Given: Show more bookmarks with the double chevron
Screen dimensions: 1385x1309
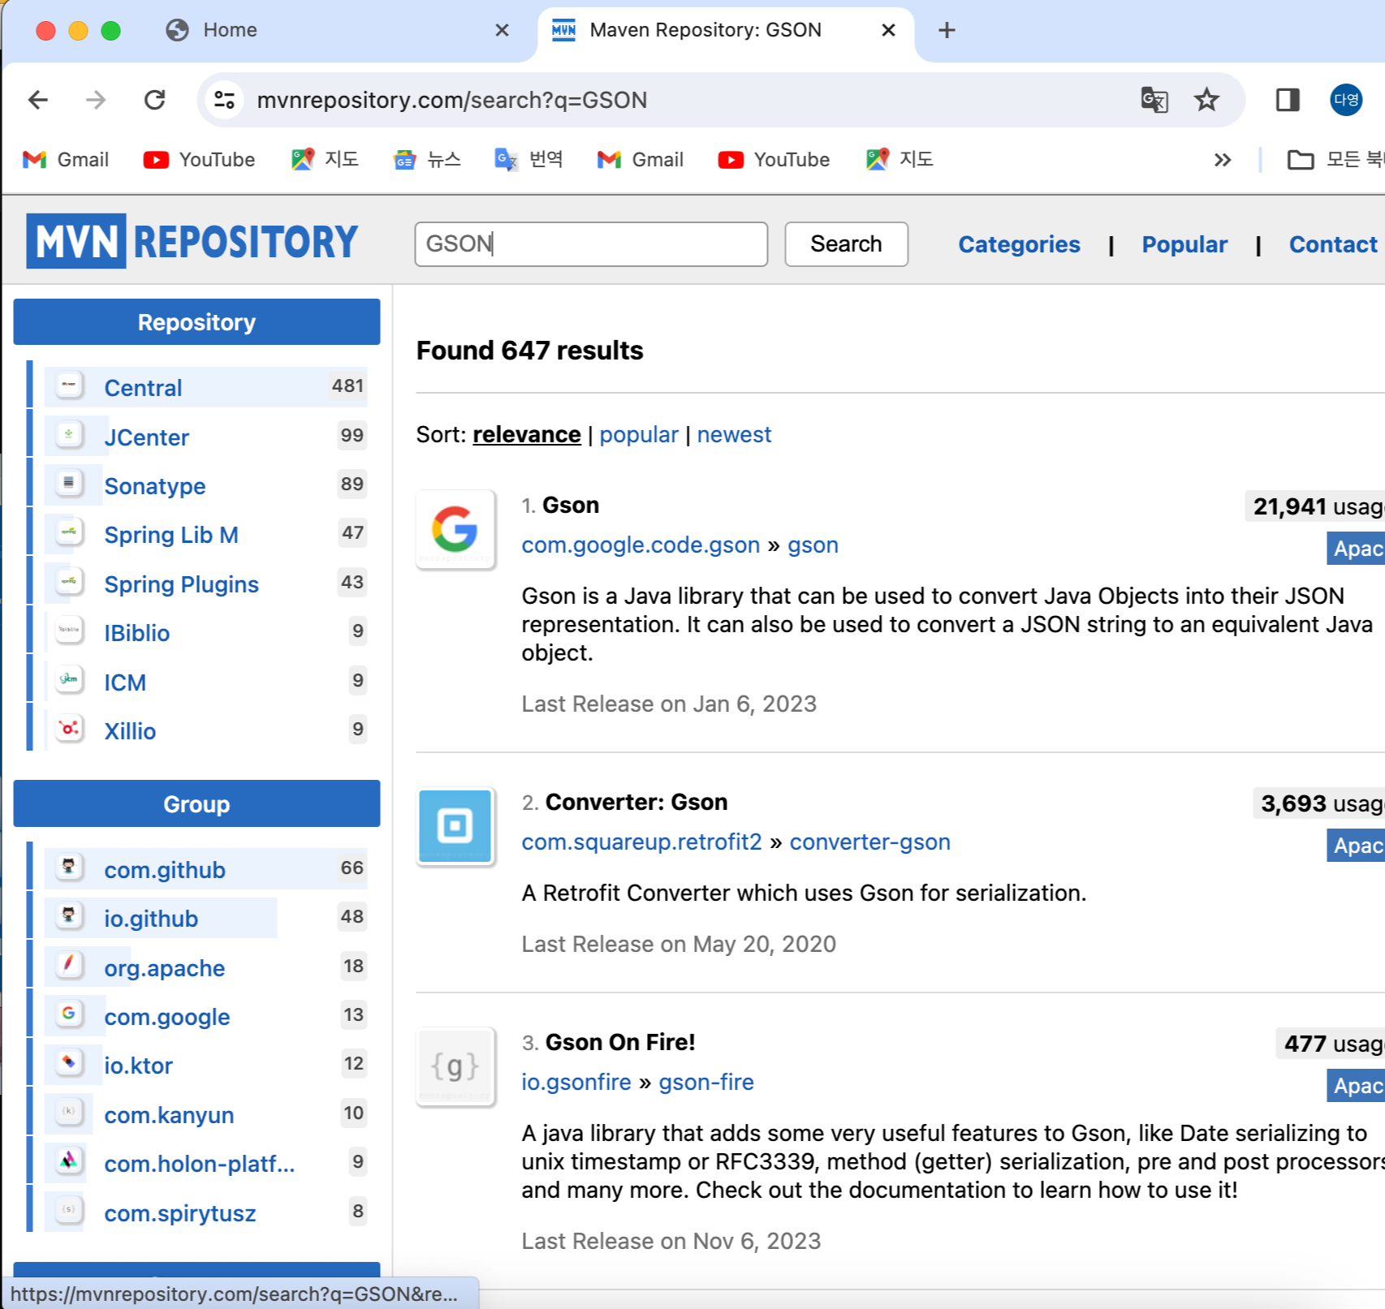Looking at the screenshot, I should (x=1223, y=160).
